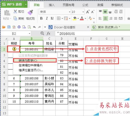This screenshot has width=130, height=116.
Task: Expand the fill color dropdown arrow
Action: [x=78, y=18]
